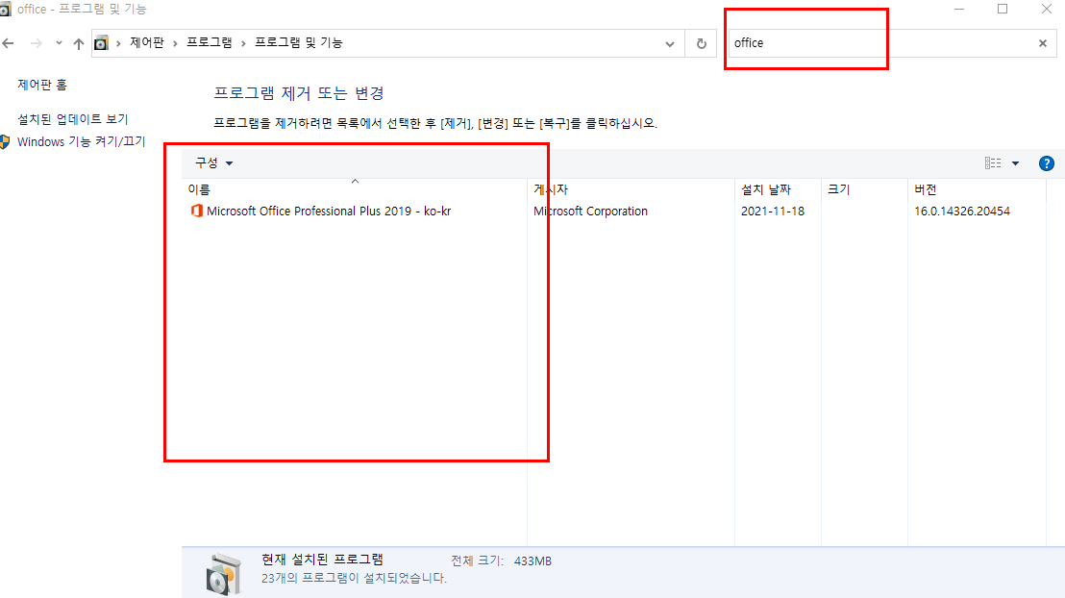Close the Programs and Features window
The image size is (1065, 598).
point(1046,9)
